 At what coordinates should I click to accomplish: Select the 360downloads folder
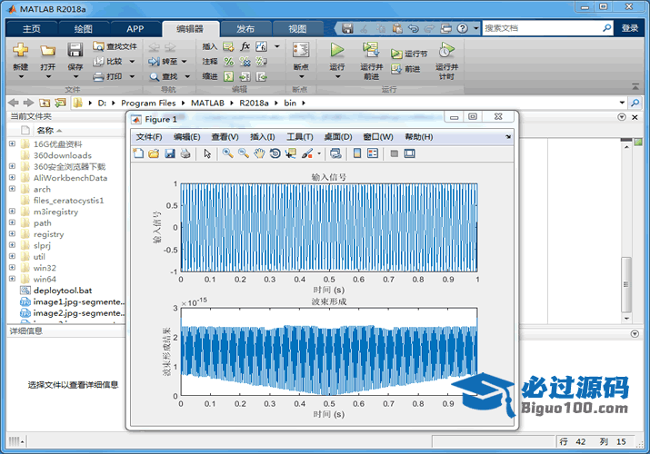(x=63, y=155)
